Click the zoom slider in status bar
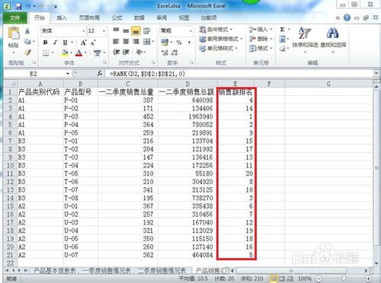The width and height of the screenshot is (381, 283). click(x=344, y=278)
